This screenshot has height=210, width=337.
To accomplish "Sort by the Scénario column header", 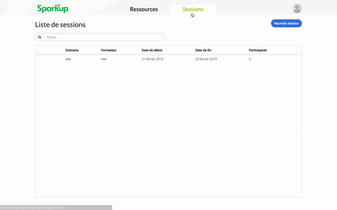I will click(x=72, y=50).
